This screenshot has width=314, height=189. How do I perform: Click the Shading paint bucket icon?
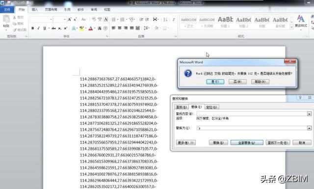click(x=156, y=28)
